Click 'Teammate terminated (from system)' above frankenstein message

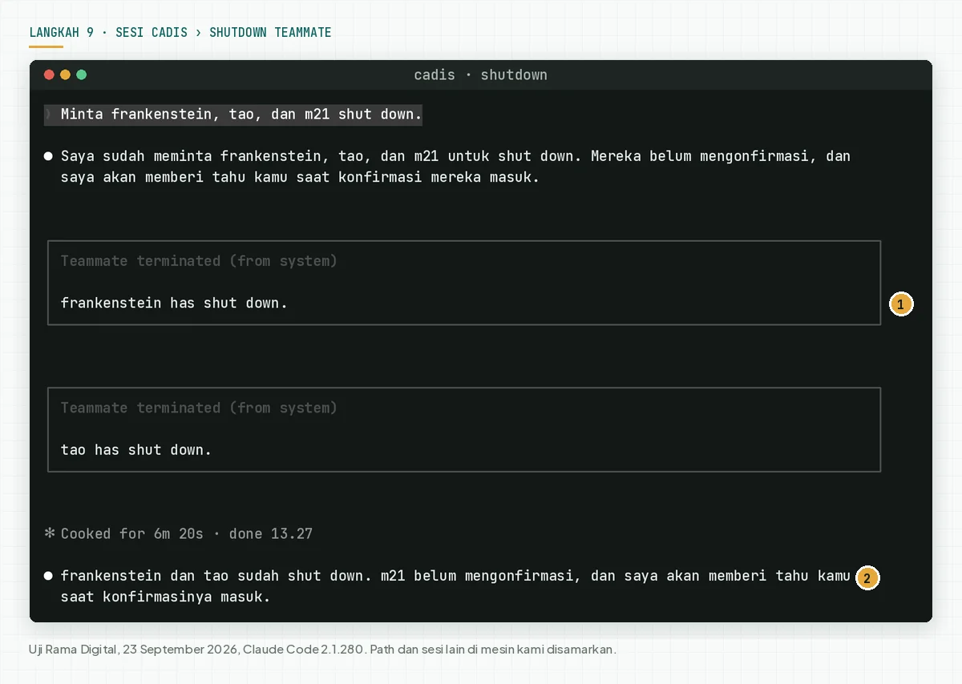click(199, 261)
